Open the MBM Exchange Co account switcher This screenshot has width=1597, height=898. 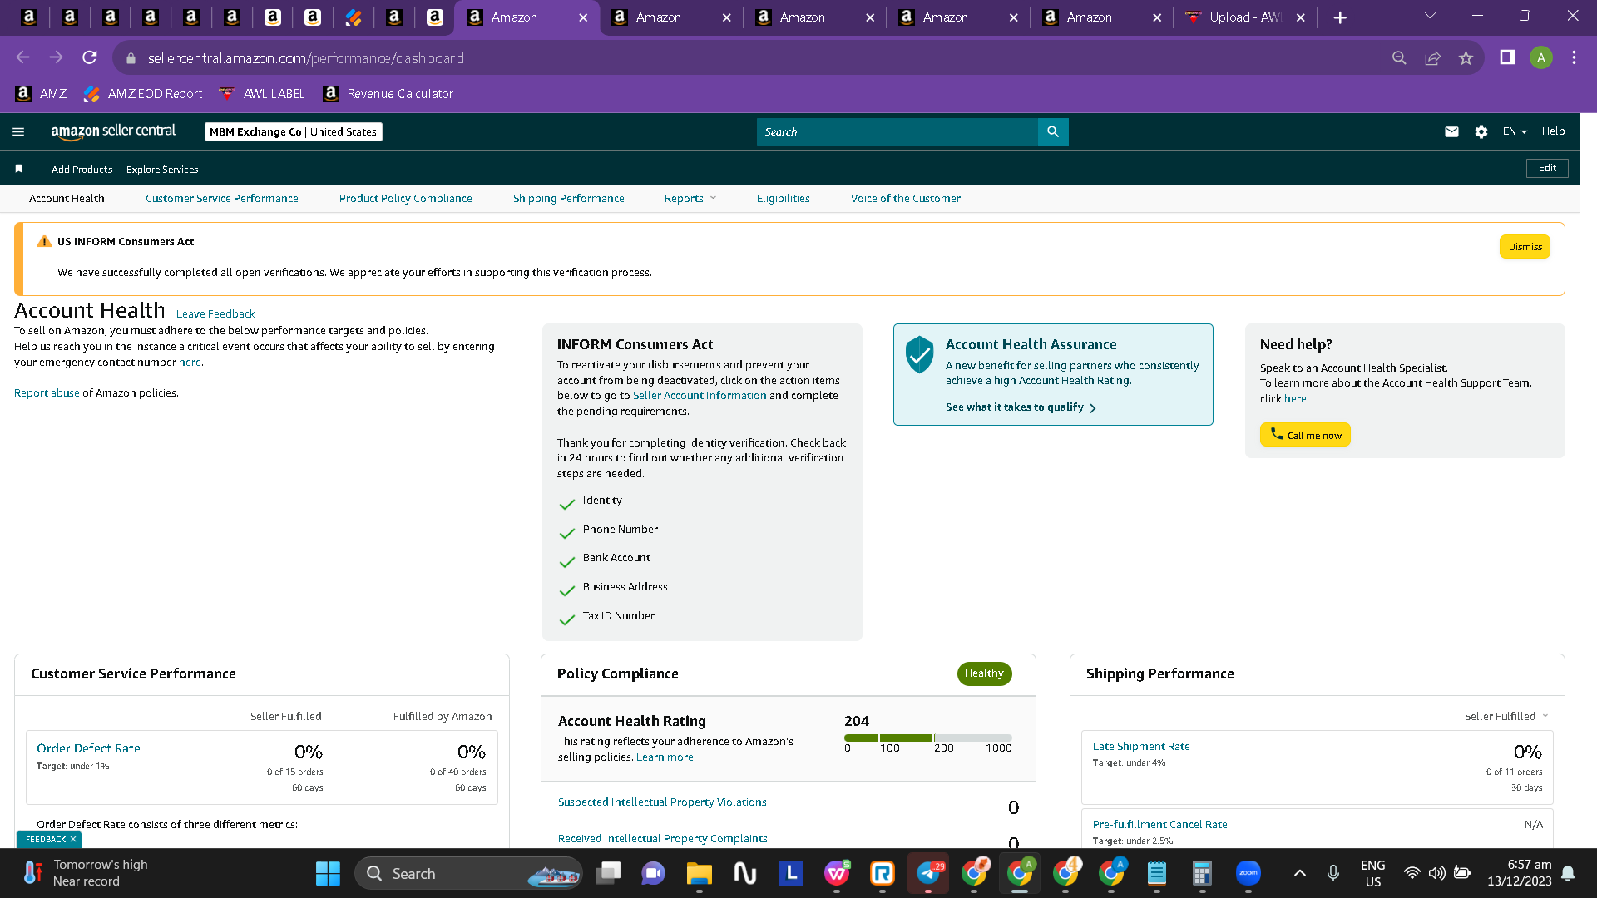point(294,131)
